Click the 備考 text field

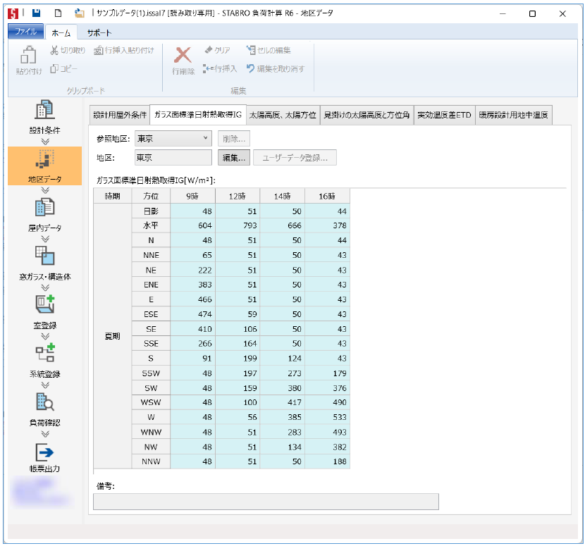266,502
